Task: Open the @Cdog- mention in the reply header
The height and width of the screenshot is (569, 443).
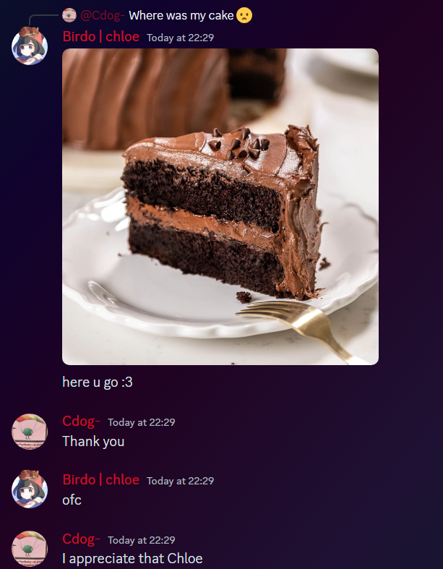Action: click(103, 16)
